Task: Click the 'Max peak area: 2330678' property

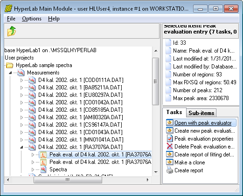Action: point(201,98)
